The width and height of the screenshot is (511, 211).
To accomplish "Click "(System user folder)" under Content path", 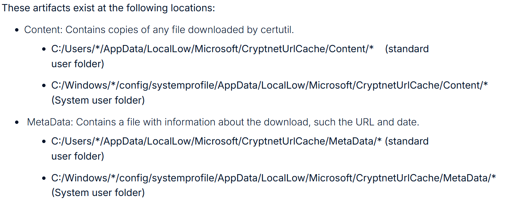I will [x=98, y=100].
